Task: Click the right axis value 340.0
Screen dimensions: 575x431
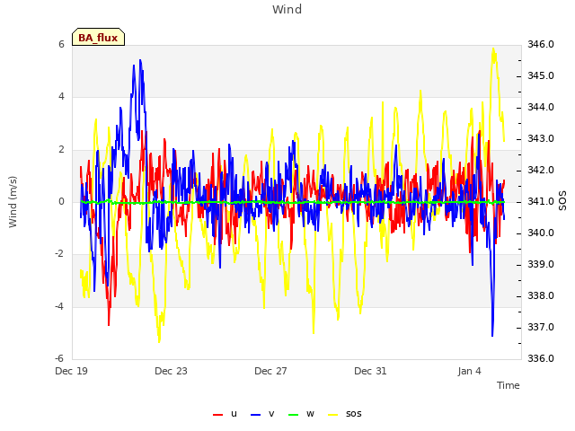Action: click(x=541, y=233)
